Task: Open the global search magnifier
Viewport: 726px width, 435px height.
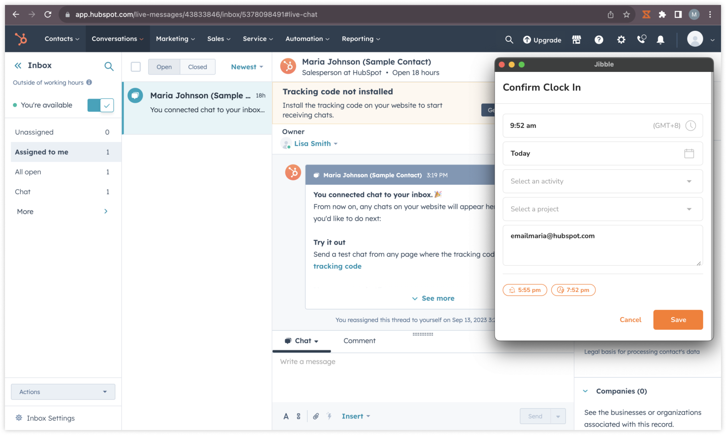Action: tap(509, 39)
